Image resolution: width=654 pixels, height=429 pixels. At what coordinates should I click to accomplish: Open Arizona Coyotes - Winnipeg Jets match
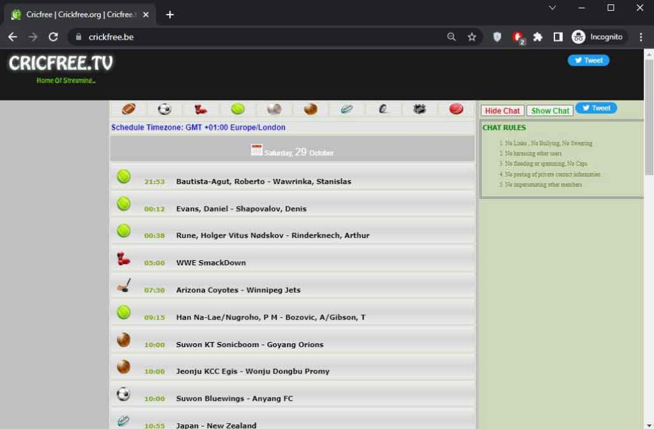pos(238,290)
